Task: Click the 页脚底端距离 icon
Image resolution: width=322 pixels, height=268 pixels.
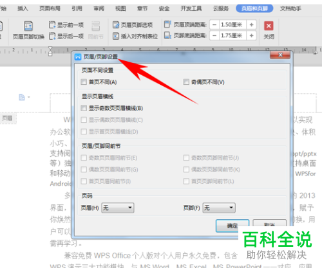Action: coord(167,35)
